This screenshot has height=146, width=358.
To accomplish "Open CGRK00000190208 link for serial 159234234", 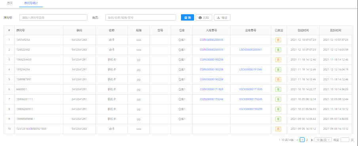I will coord(211,69).
